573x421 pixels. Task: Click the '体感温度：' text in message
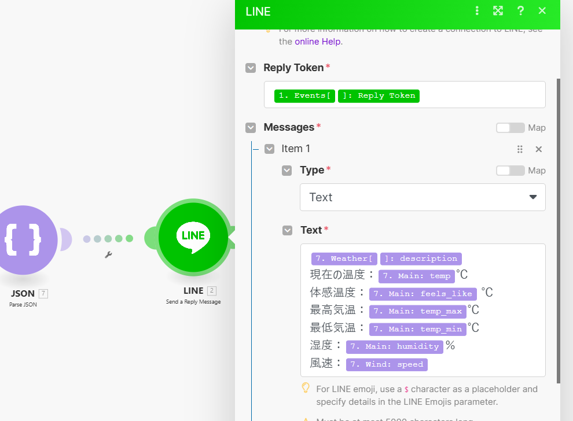pyautogui.click(x=337, y=293)
